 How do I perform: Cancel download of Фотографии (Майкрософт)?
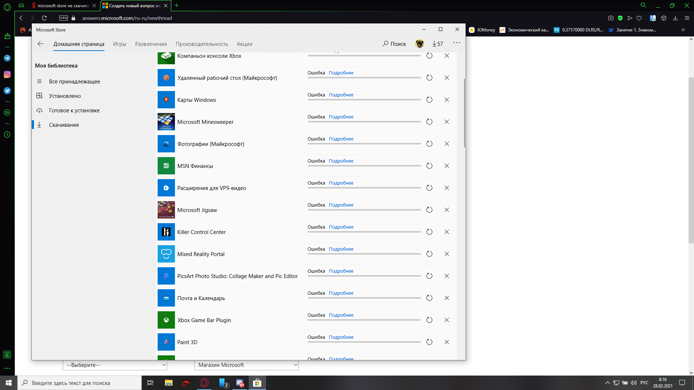pyautogui.click(x=447, y=144)
